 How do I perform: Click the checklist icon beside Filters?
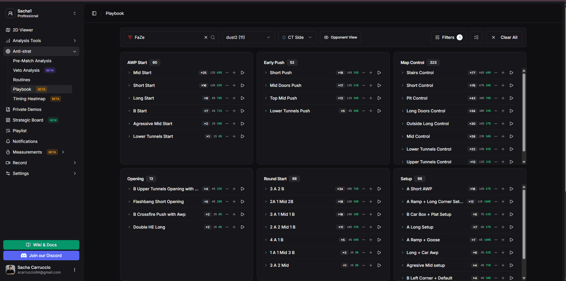click(x=476, y=37)
